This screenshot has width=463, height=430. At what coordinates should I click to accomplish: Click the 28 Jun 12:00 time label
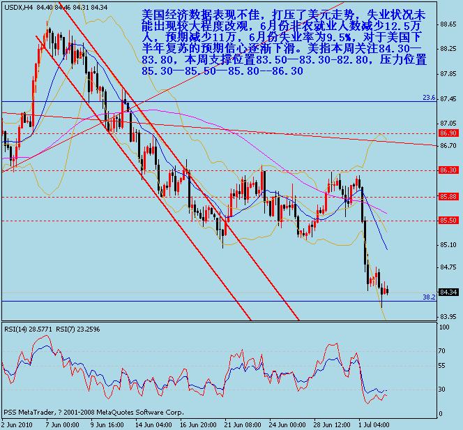point(332,425)
